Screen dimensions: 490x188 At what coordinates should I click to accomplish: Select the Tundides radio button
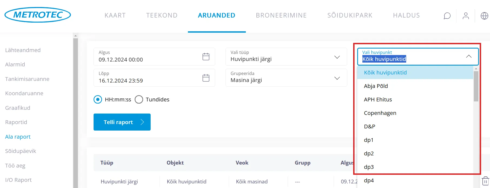(139, 100)
